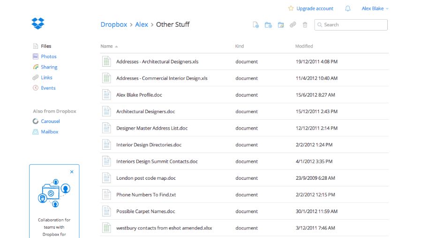Click the link icon in the toolbar
422x238 pixels.
point(293,25)
